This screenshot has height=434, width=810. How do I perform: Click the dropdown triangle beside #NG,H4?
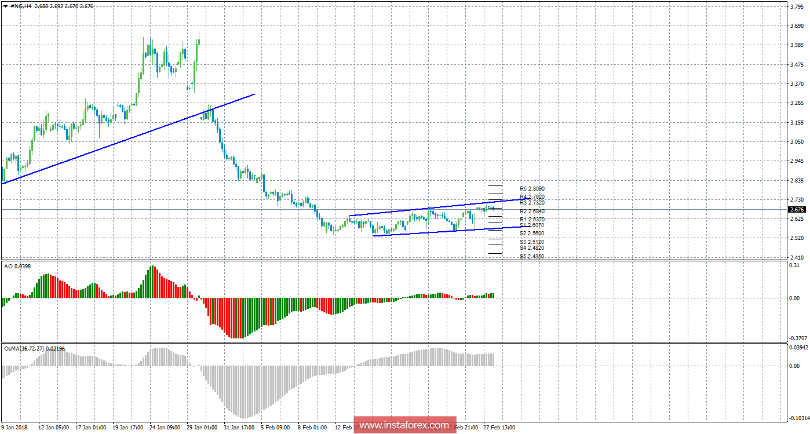point(5,6)
